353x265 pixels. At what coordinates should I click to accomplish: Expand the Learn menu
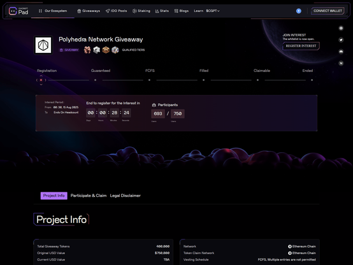(198, 11)
